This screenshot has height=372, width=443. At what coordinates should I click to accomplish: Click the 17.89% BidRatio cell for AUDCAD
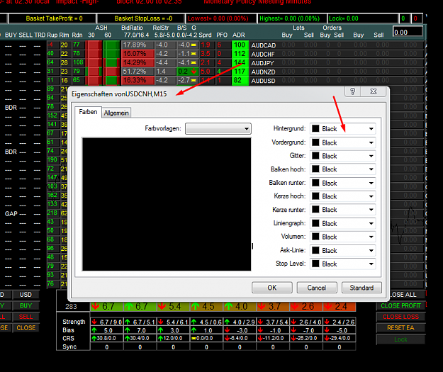pos(138,45)
